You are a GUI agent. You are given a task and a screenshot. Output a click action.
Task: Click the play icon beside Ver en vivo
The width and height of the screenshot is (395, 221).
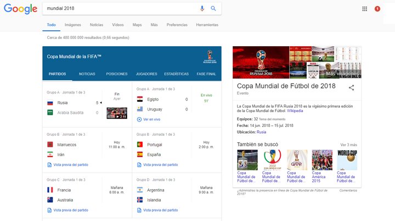(x=139, y=119)
